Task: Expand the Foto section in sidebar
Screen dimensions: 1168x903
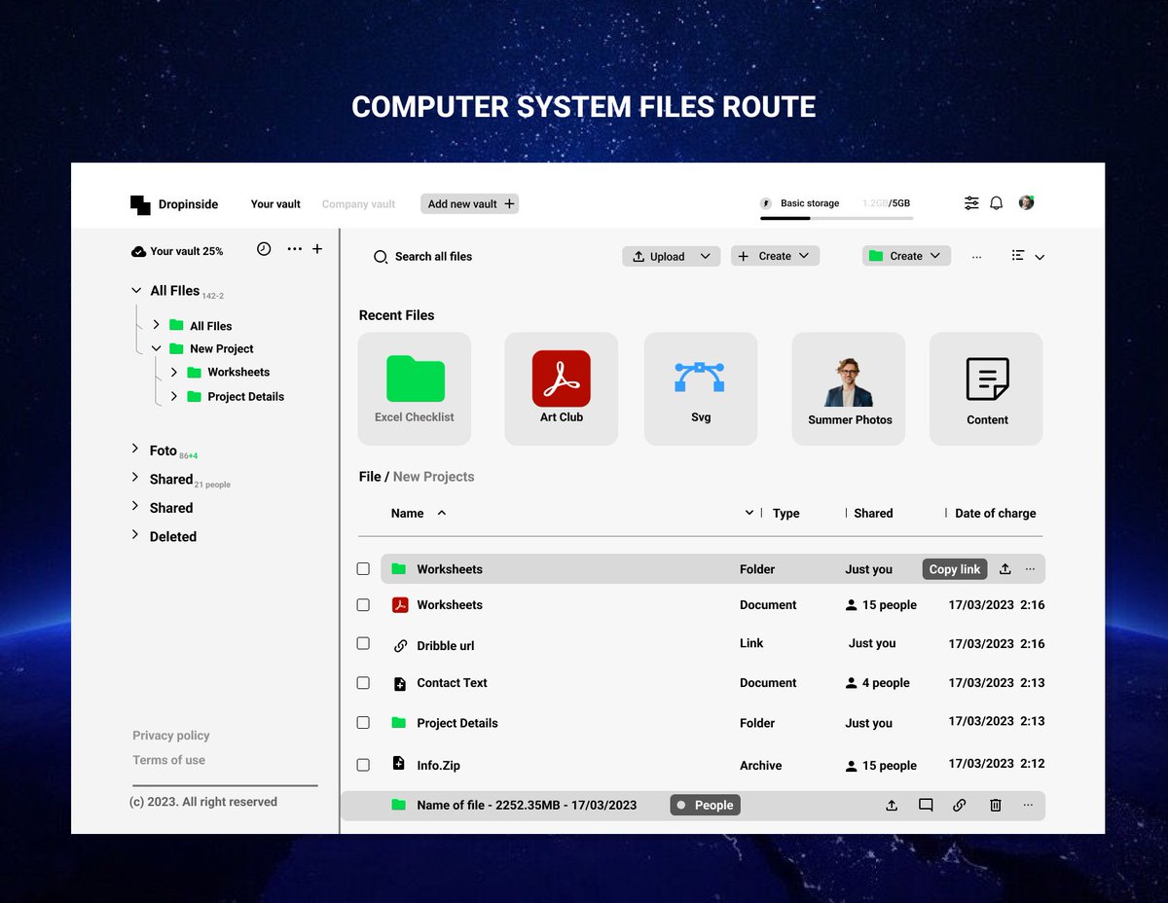Action: tap(135, 449)
